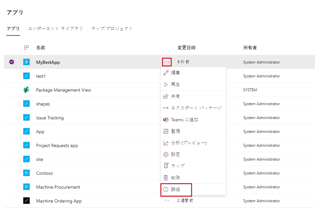Open the Issue Tracking app name
The width and height of the screenshot is (315, 208).
[x=50, y=118]
